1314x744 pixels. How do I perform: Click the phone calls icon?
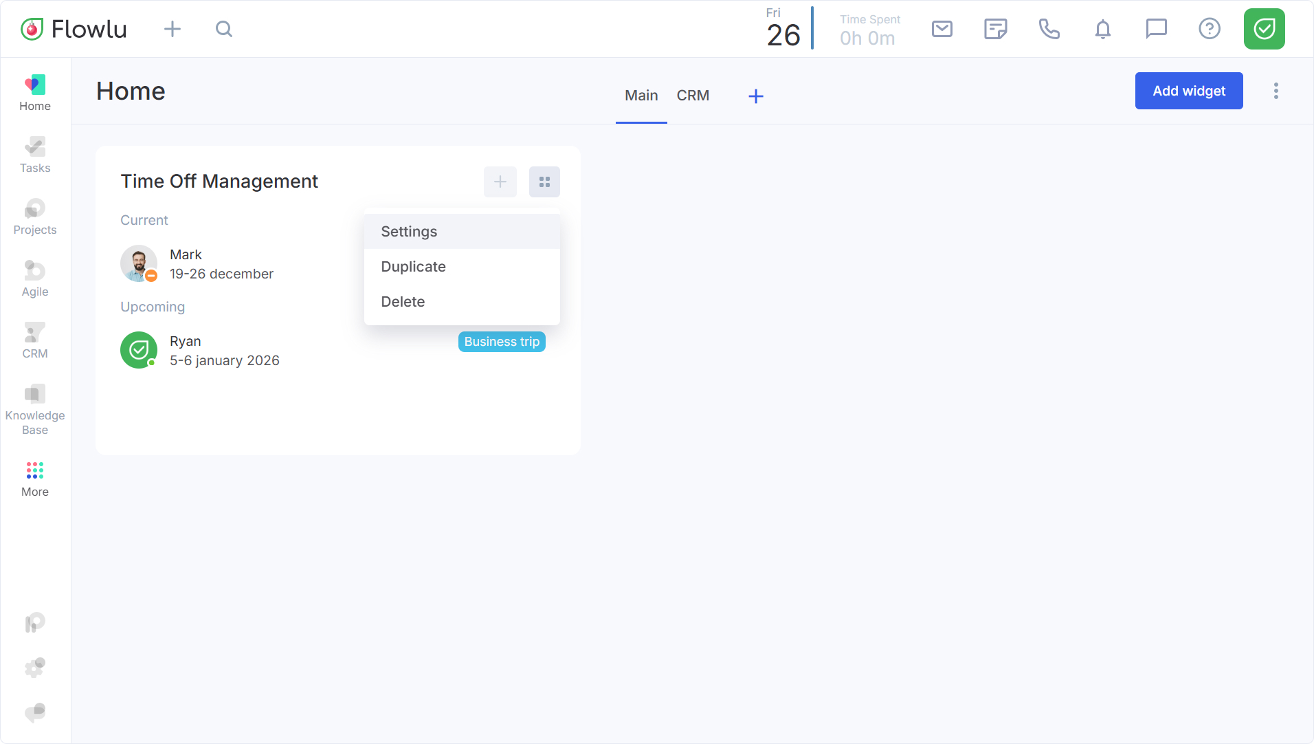(x=1049, y=29)
